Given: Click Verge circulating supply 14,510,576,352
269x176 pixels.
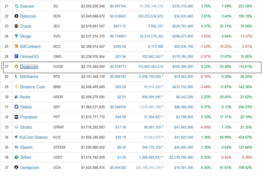Looking at the screenshot, I should point(151,36).
